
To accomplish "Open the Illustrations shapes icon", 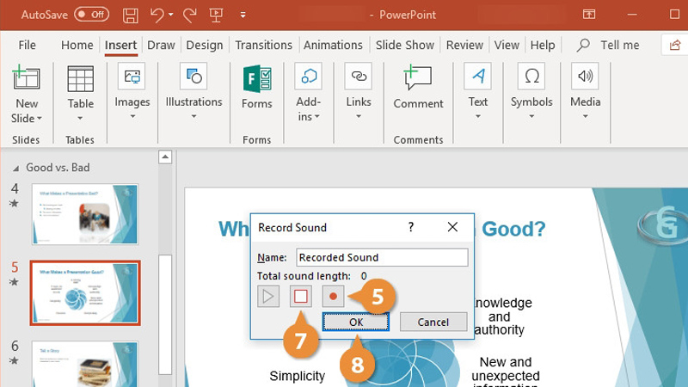I will tap(193, 77).
